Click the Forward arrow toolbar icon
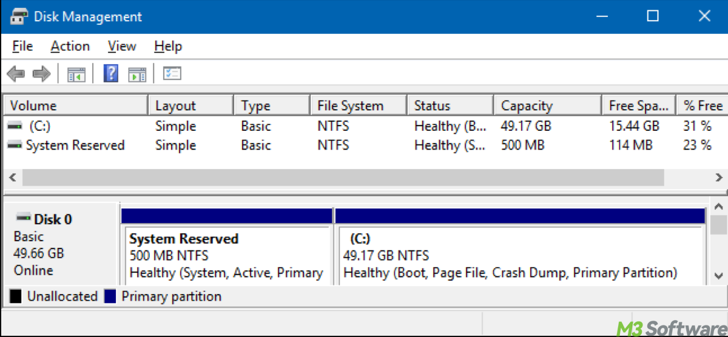Screen dimensions: 728x337 (41, 74)
